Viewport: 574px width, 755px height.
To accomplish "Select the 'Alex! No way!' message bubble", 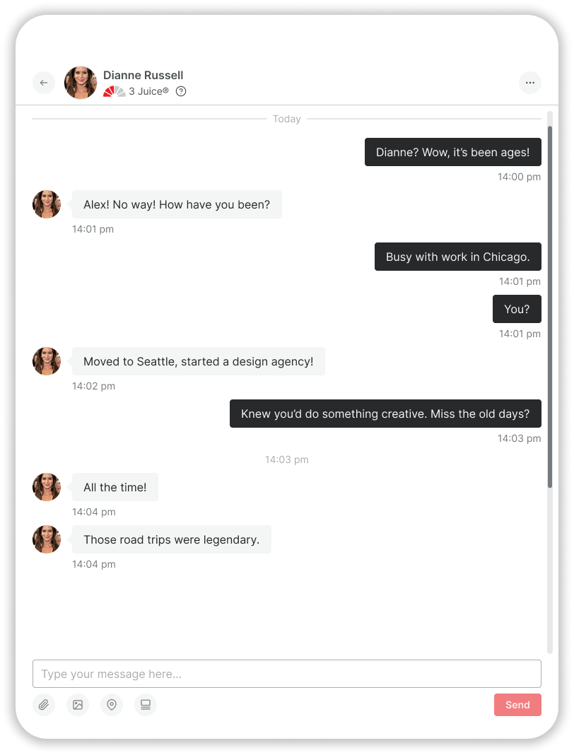I will pyautogui.click(x=177, y=204).
